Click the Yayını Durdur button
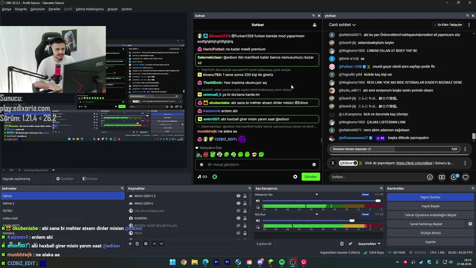Screen dimensions: 476x268 click(431, 197)
